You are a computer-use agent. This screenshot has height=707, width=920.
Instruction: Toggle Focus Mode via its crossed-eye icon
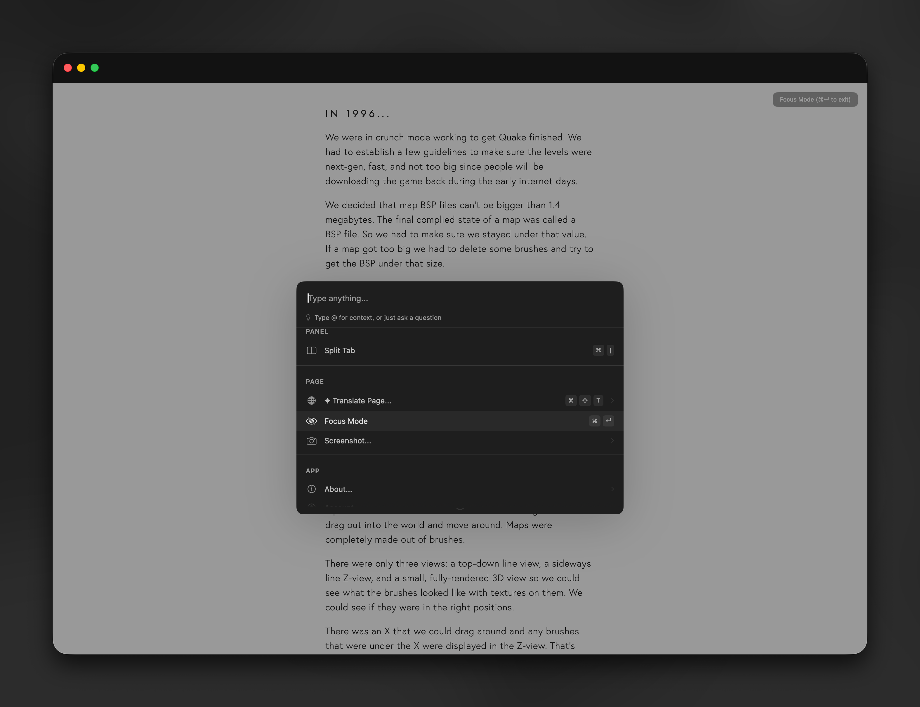(311, 421)
